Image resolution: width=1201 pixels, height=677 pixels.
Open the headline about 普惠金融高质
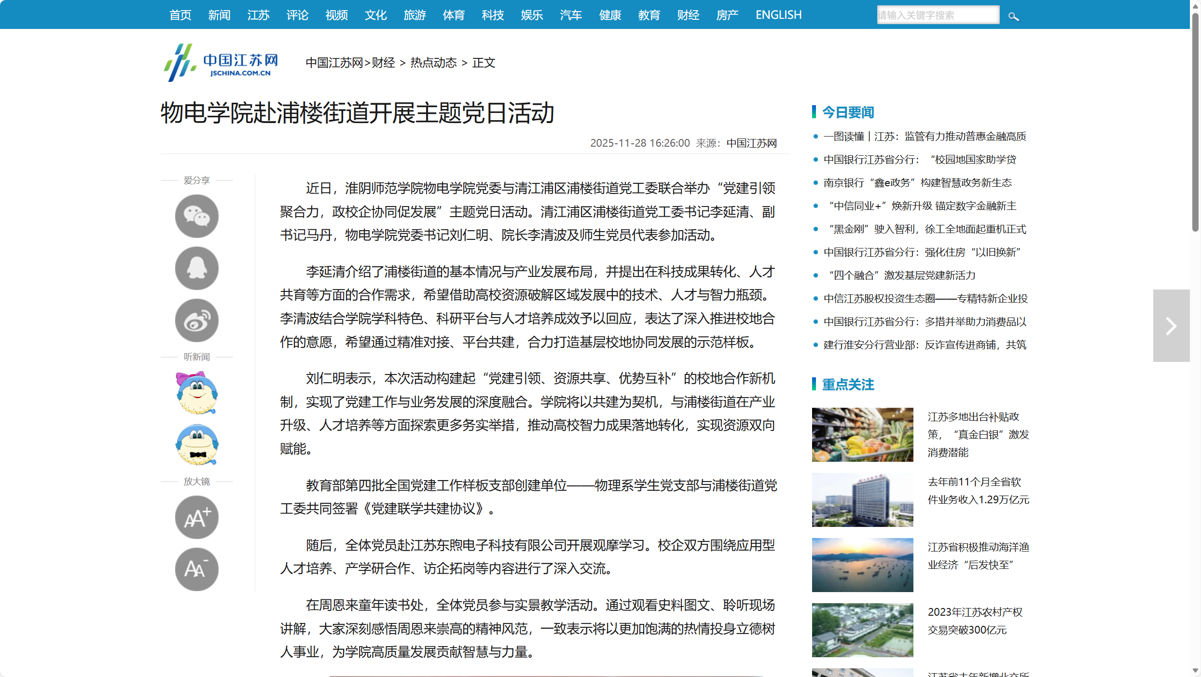coord(924,136)
